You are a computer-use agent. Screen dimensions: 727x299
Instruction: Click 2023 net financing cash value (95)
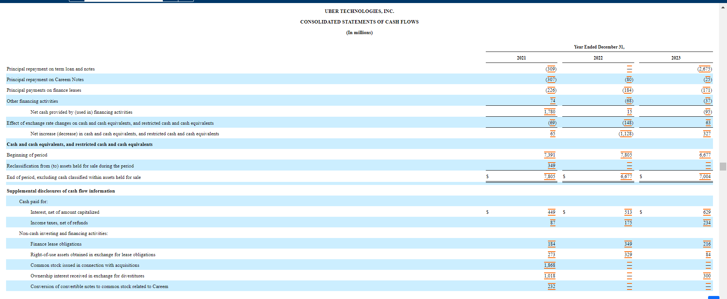708,112
